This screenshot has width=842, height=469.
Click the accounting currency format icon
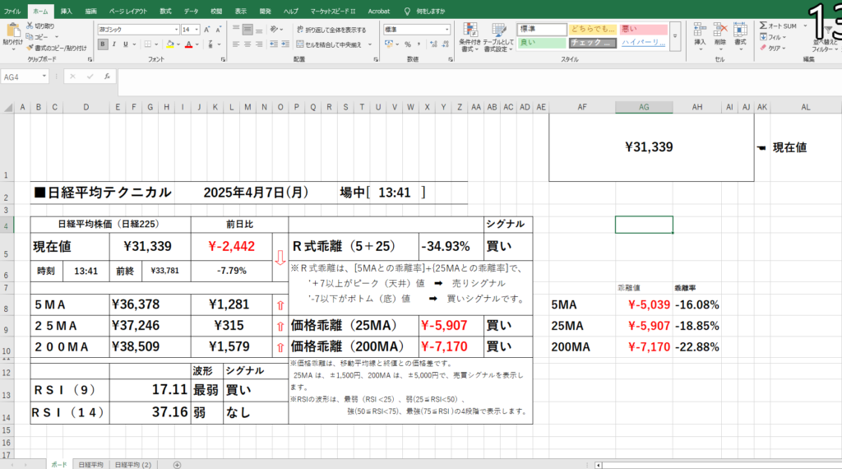[x=389, y=44]
